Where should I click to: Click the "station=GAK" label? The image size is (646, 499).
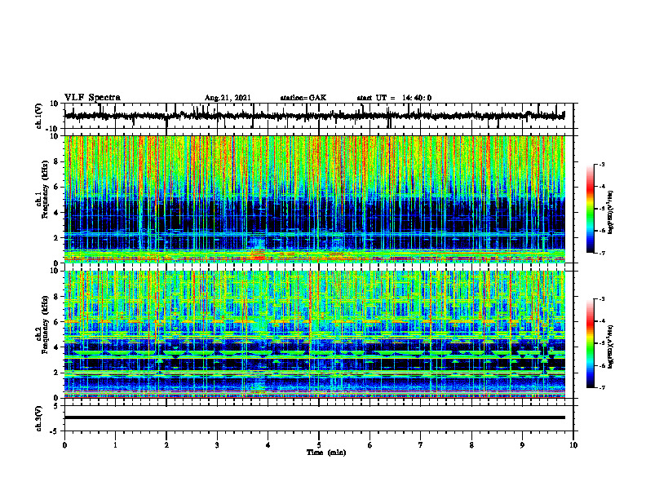point(303,98)
